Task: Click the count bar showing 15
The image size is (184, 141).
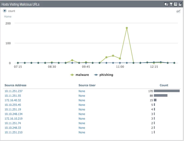Action: [155, 100]
